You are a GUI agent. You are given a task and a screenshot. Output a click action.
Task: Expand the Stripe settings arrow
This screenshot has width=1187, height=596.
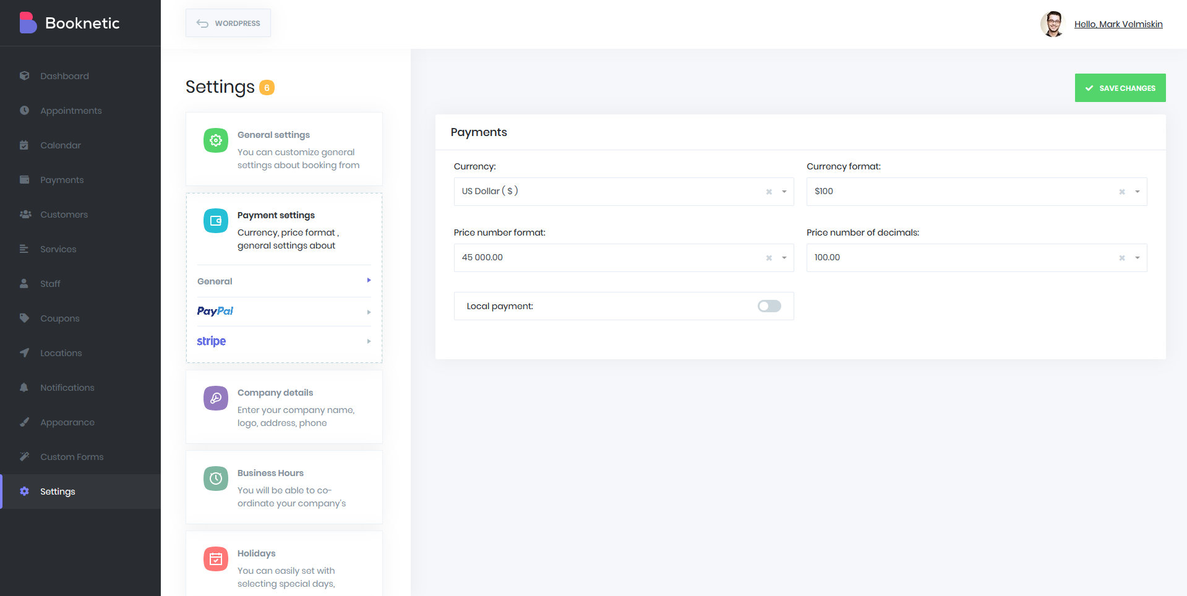tap(369, 341)
